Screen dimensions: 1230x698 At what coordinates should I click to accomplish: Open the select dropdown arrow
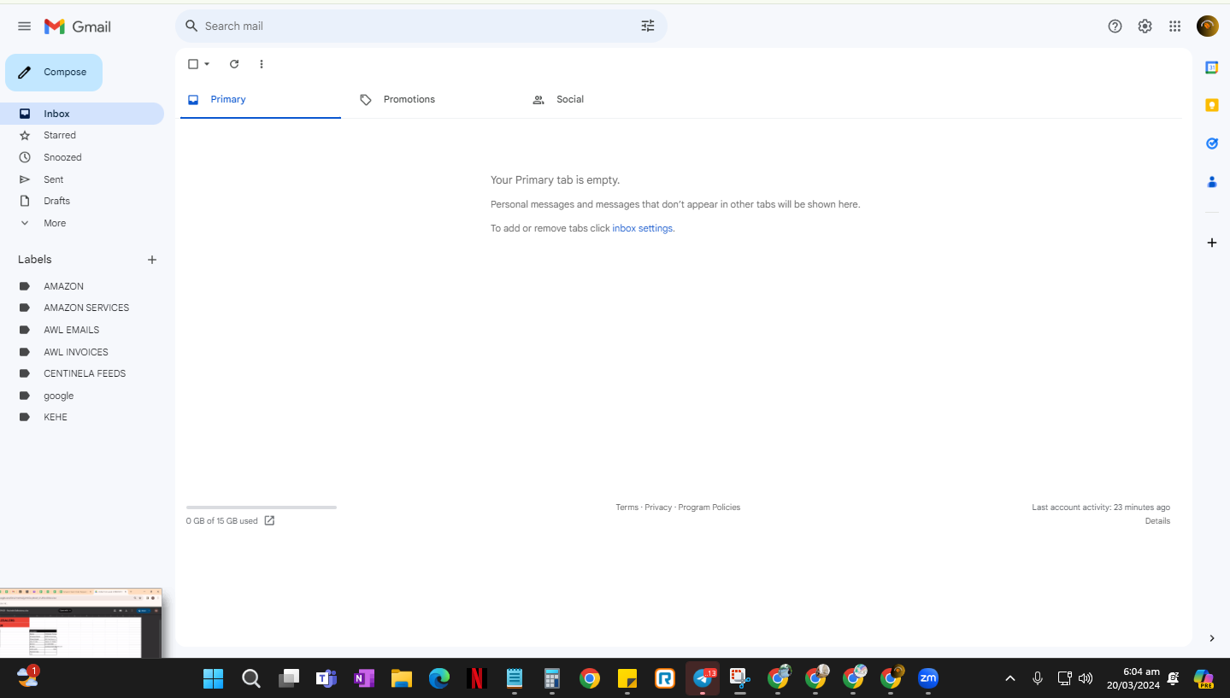pyautogui.click(x=207, y=64)
